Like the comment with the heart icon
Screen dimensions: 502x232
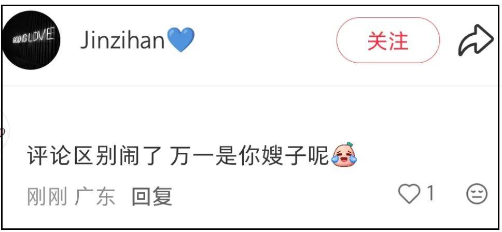[409, 194]
